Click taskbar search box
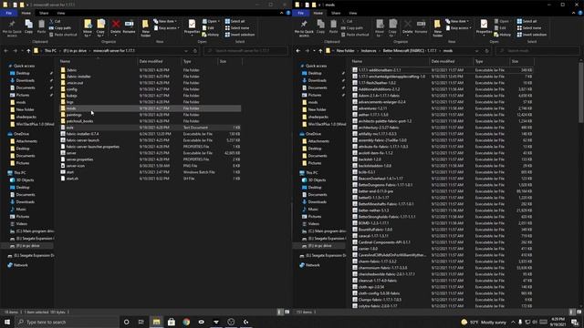Screen dimensions: 584x328 pos(67,322)
